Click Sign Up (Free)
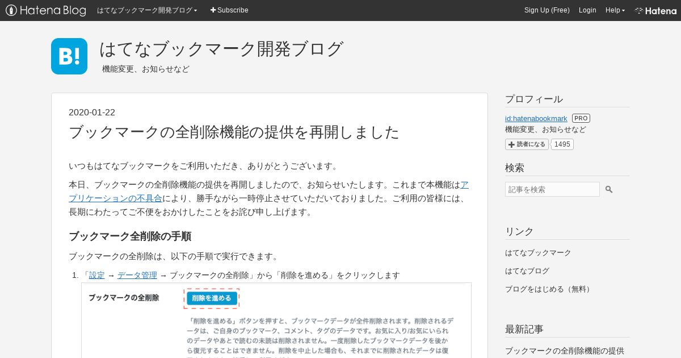 click(x=547, y=10)
